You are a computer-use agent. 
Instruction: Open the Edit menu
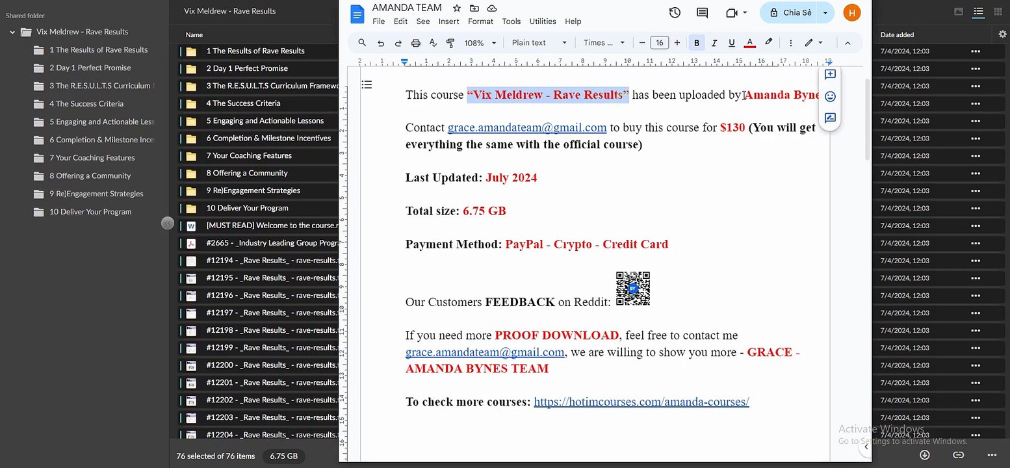pyautogui.click(x=401, y=21)
